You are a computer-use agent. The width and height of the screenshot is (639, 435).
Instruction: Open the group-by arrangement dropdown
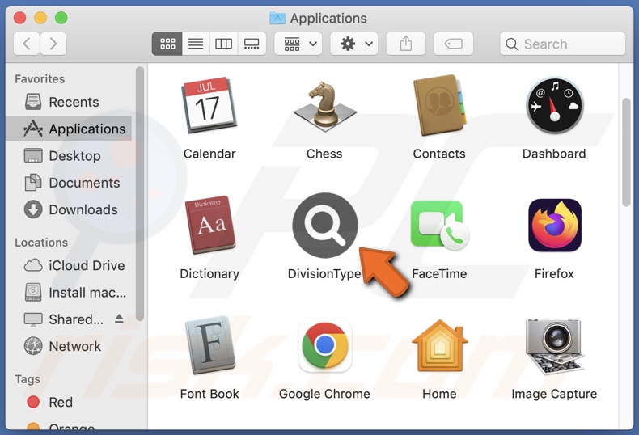tap(298, 44)
